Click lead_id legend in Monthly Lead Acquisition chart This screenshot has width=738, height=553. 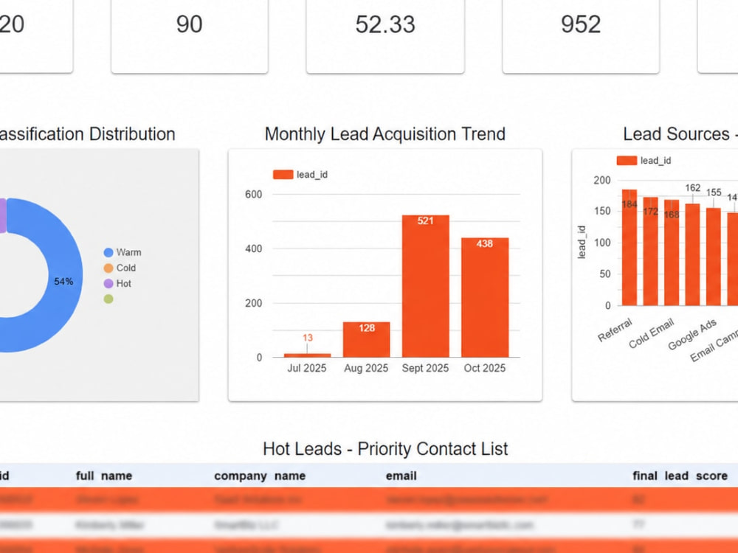(x=300, y=175)
